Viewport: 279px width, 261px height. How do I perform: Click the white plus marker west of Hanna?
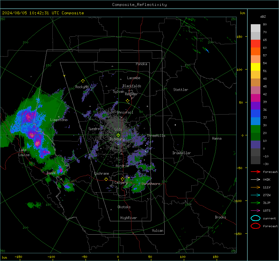point(175,125)
